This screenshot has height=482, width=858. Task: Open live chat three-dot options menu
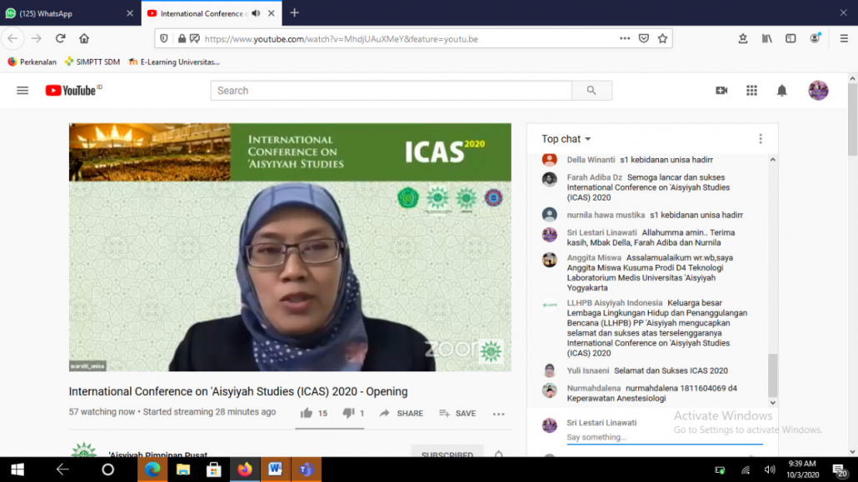[760, 139]
